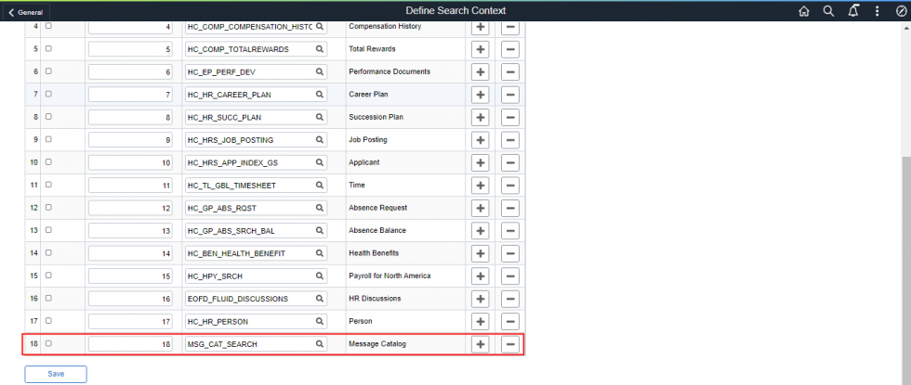Add a row after Job Posting
The width and height of the screenshot is (911, 385).
[x=480, y=140]
